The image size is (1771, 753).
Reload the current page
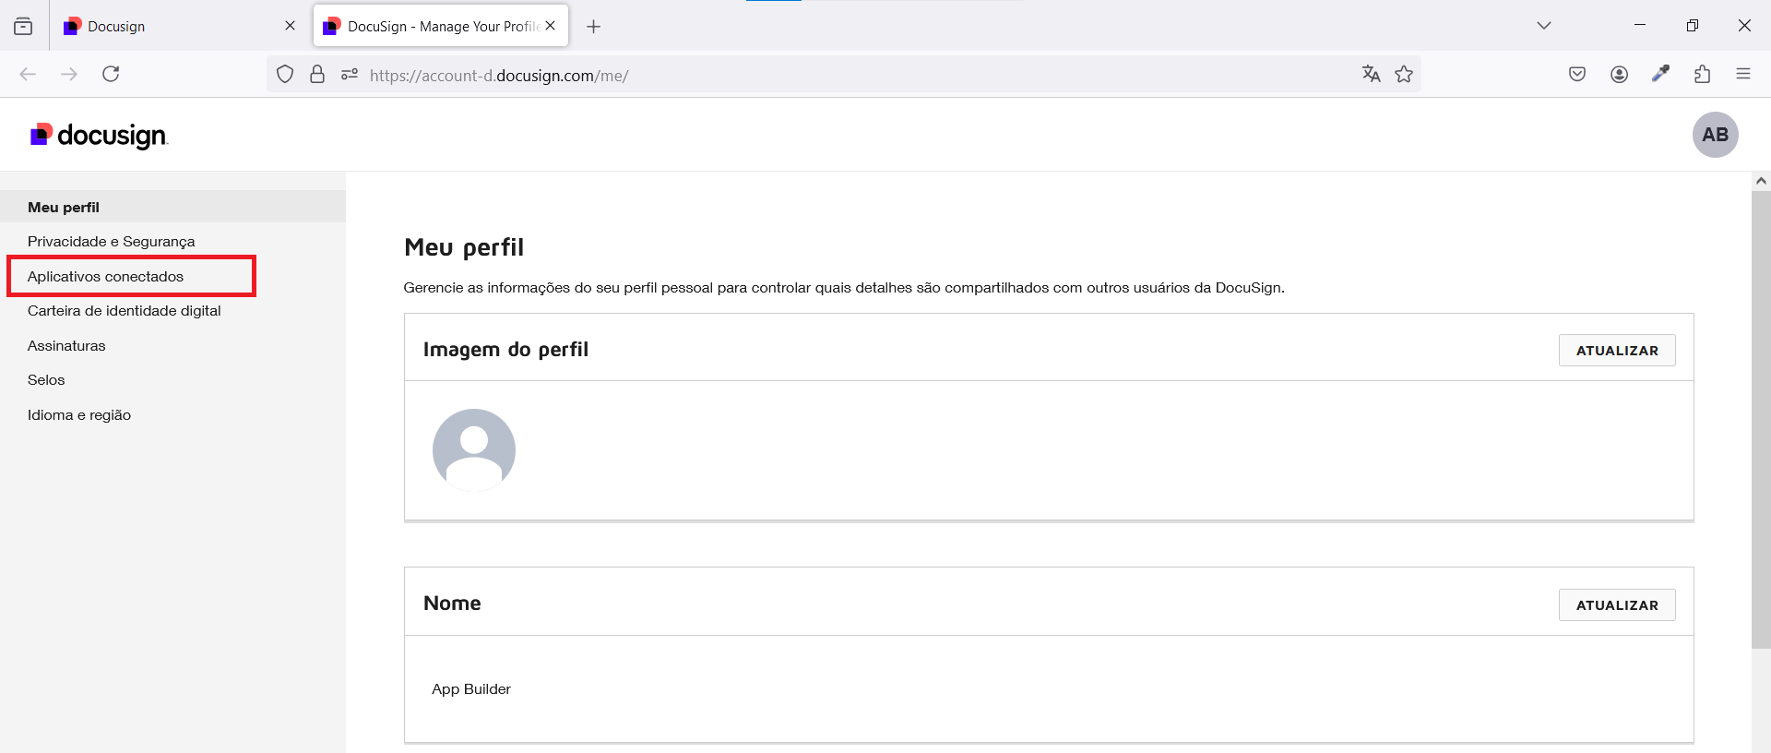pos(111,75)
